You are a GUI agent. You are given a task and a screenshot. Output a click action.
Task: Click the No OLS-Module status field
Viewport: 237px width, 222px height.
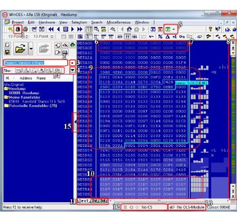187,207
